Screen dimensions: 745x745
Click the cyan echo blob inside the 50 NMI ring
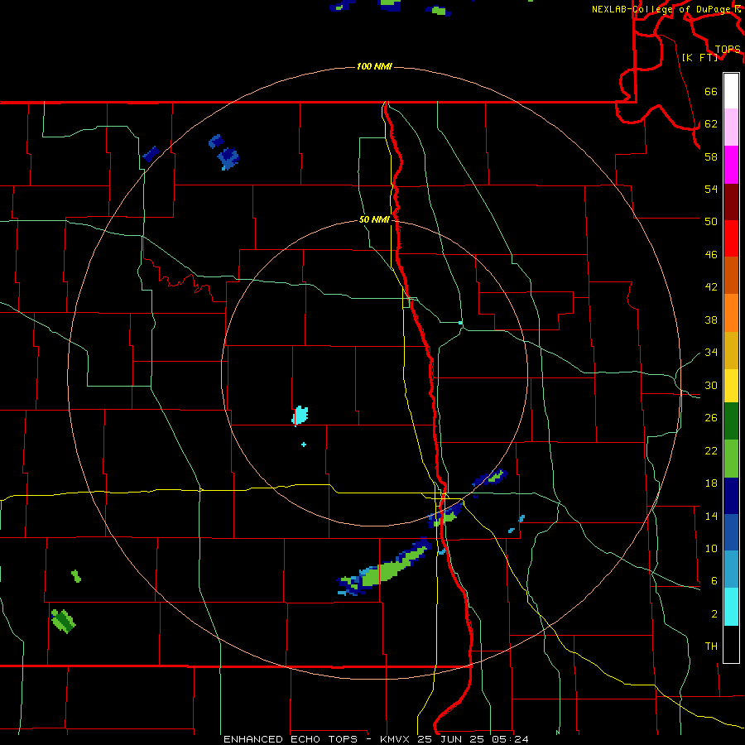click(x=300, y=416)
